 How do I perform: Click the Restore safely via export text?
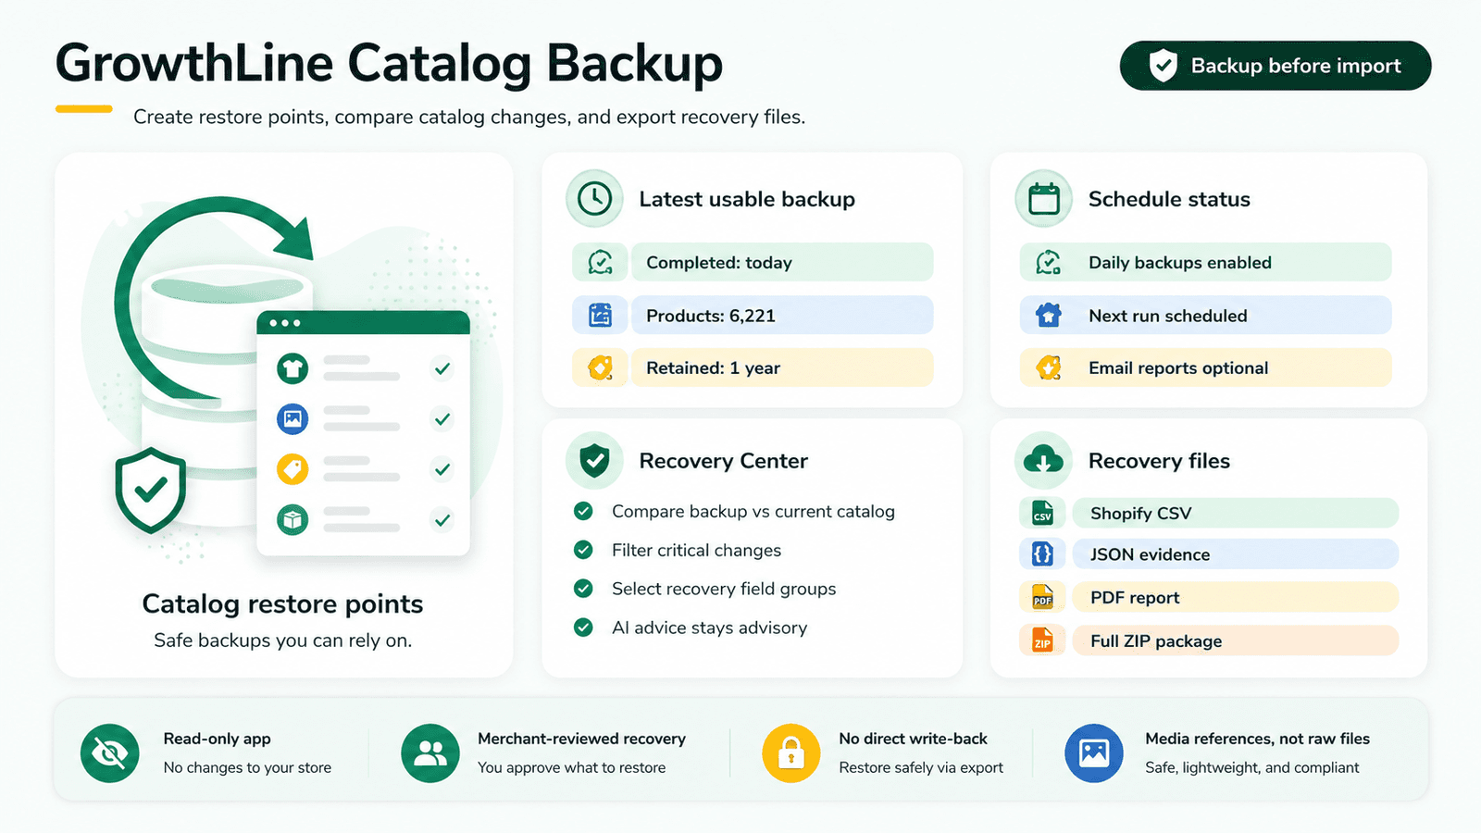(x=921, y=767)
